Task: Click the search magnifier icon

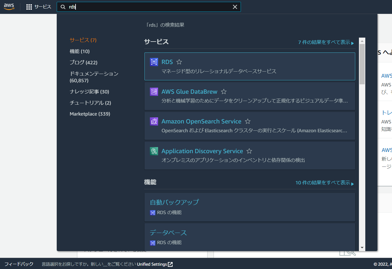Action: pyautogui.click(x=63, y=7)
